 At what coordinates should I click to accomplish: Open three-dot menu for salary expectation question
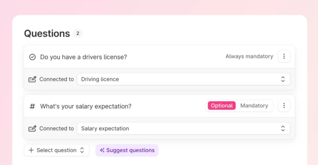click(284, 106)
